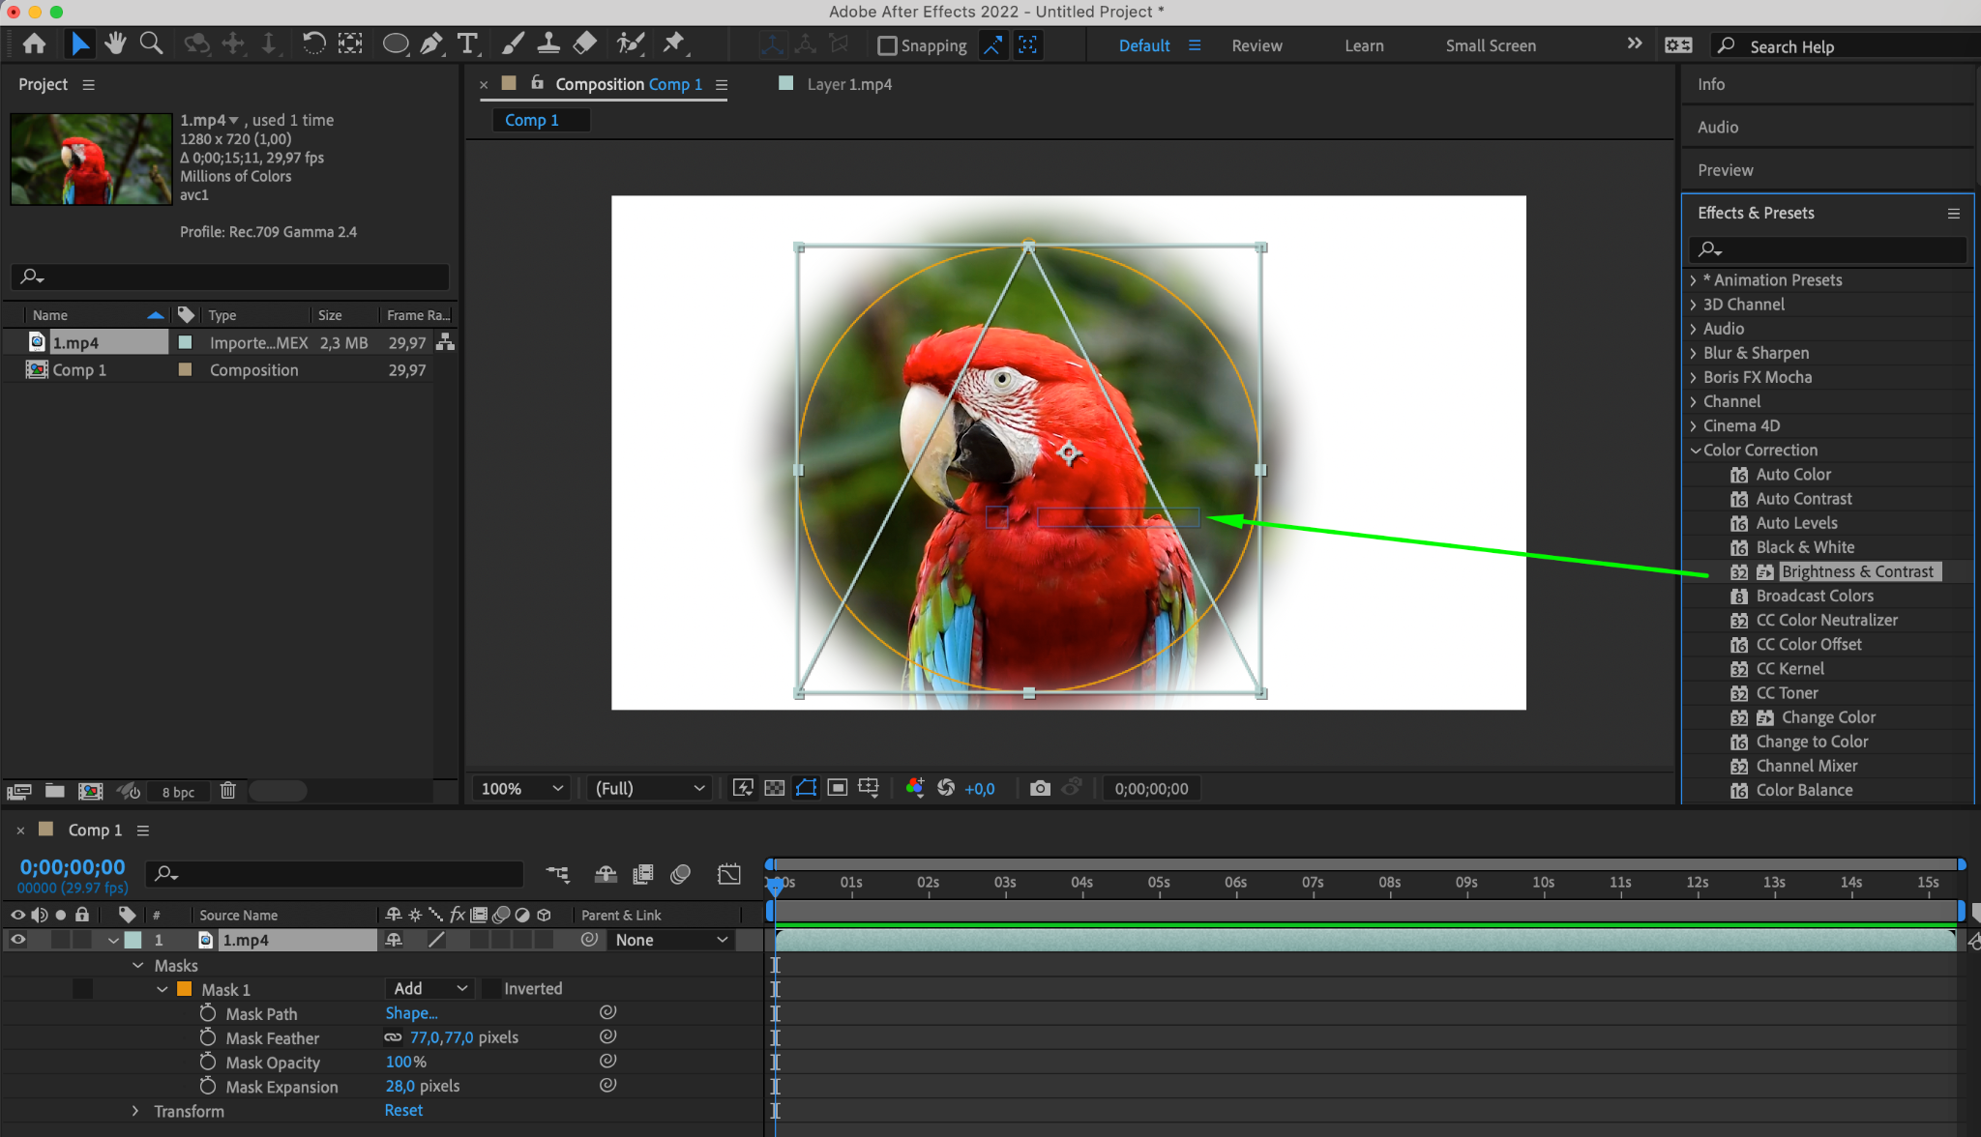Switch to the Layer 1.mp4 tab
This screenshot has height=1137, width=1981.
848,85
